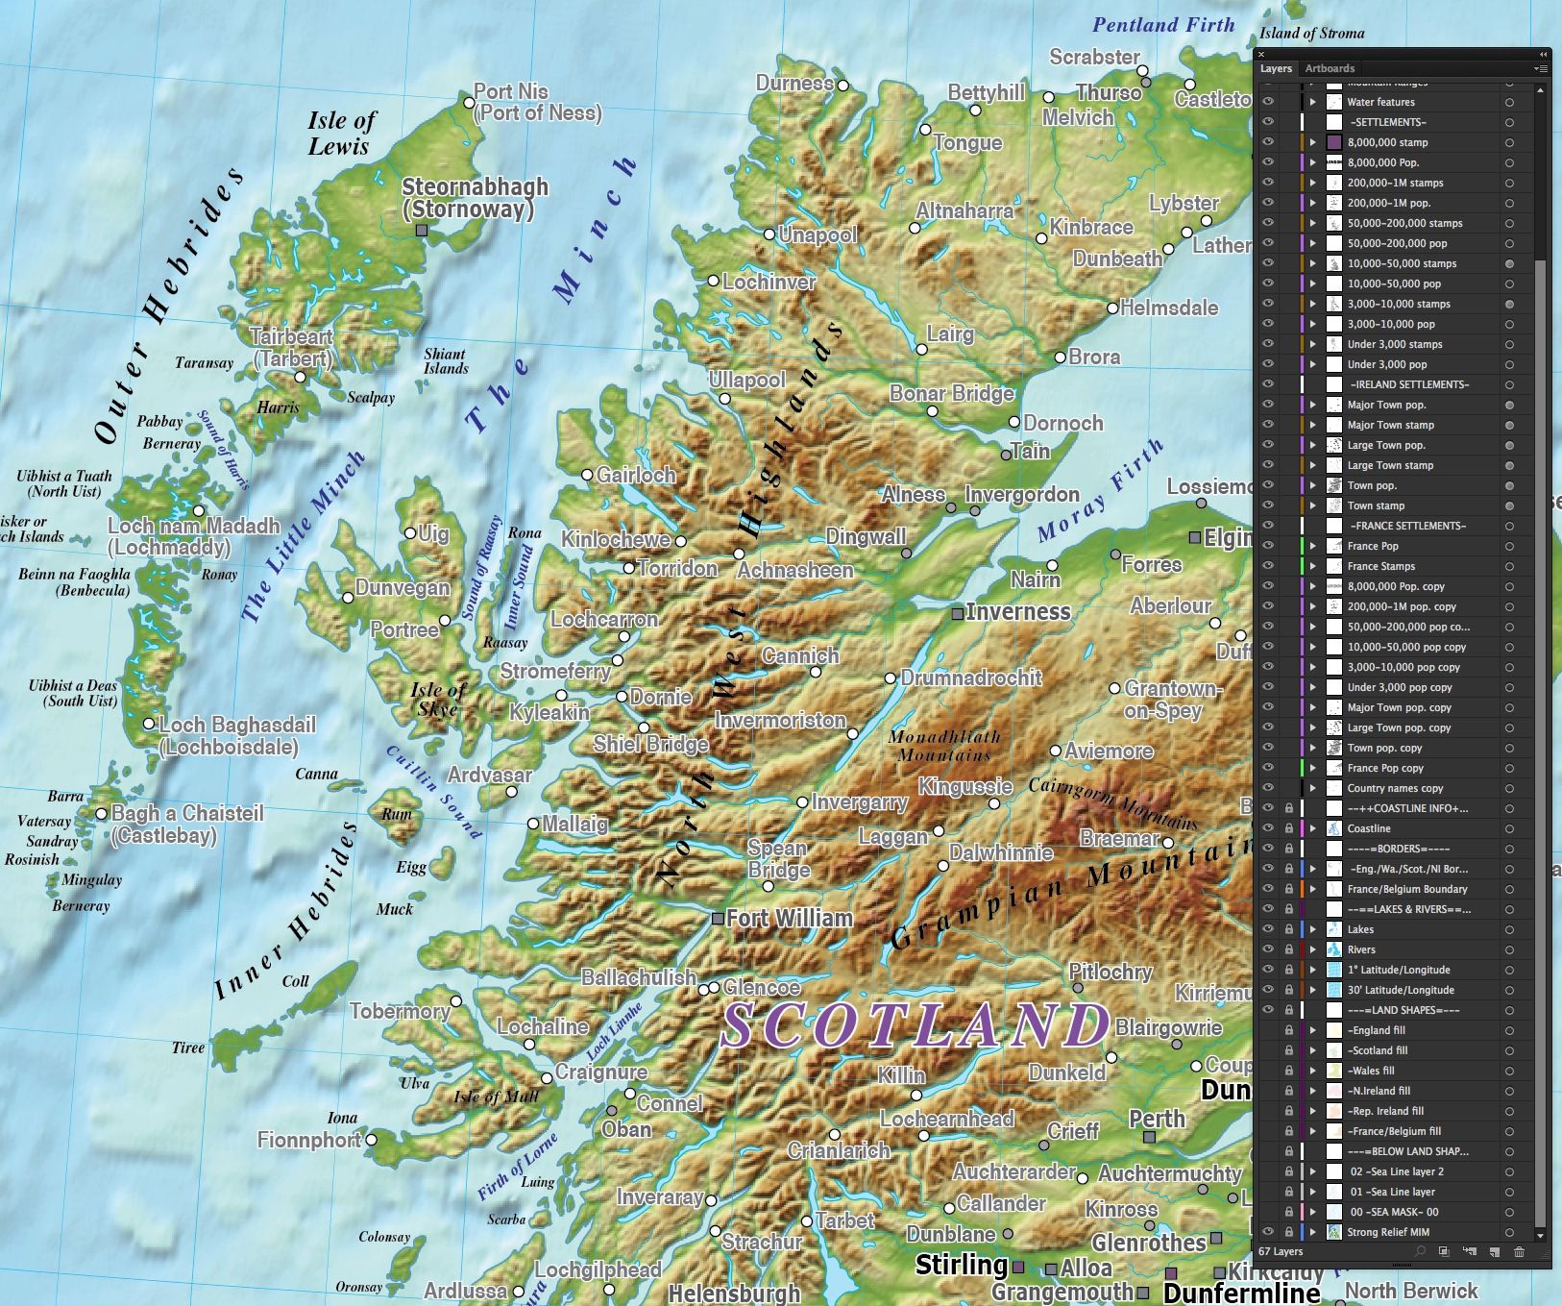
Task: Expand the 200,000-1M pop. copy layer
Action: (1313, 606)
